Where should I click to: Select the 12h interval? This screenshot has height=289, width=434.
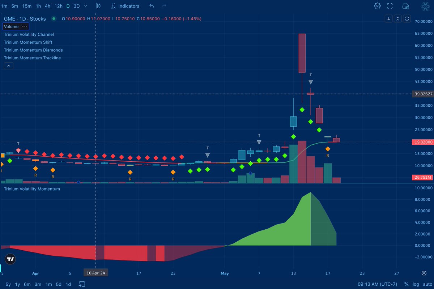[x=58, y=6]
